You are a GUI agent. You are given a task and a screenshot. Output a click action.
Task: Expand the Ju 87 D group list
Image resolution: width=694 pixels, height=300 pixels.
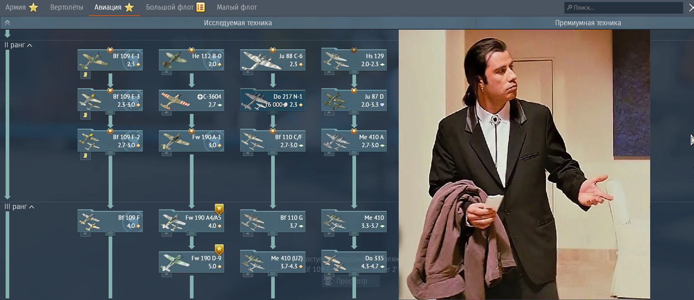(354, 112)
